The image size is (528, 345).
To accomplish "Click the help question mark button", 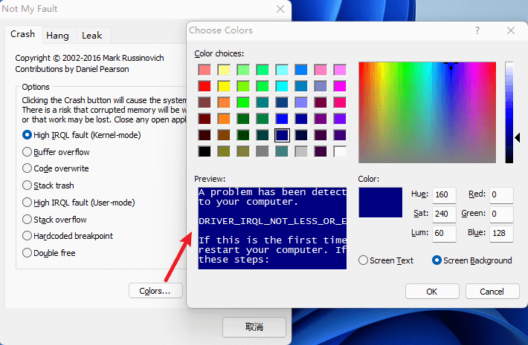I will (x=476, y=30).
